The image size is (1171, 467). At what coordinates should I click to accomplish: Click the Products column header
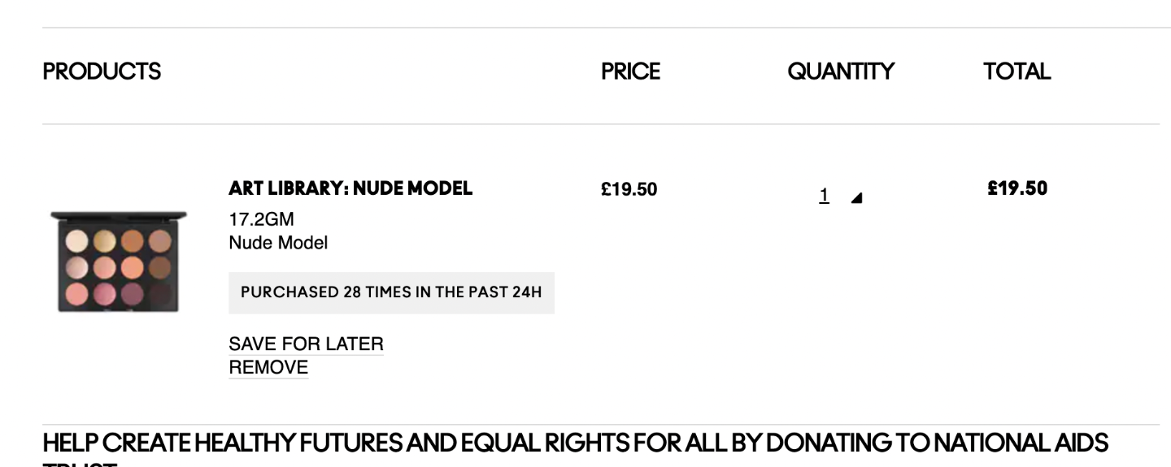(x=102, y=71)
